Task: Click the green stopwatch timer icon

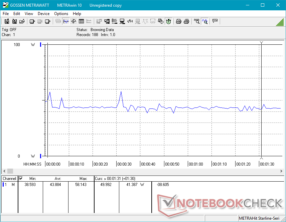Action: pyautogui.click(x=168, y=21)
